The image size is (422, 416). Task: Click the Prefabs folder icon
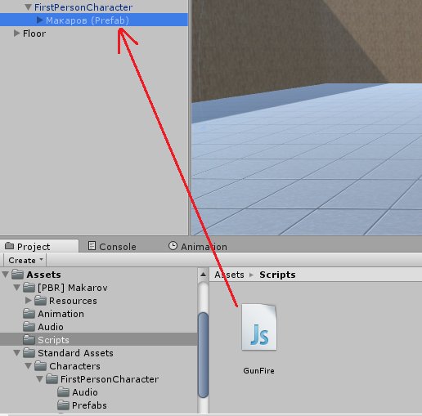(63, 405)
